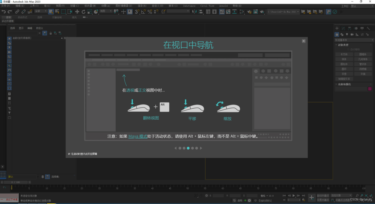Click the Render Production teapot icon
The image size is (375, 204).
point(262,12)
